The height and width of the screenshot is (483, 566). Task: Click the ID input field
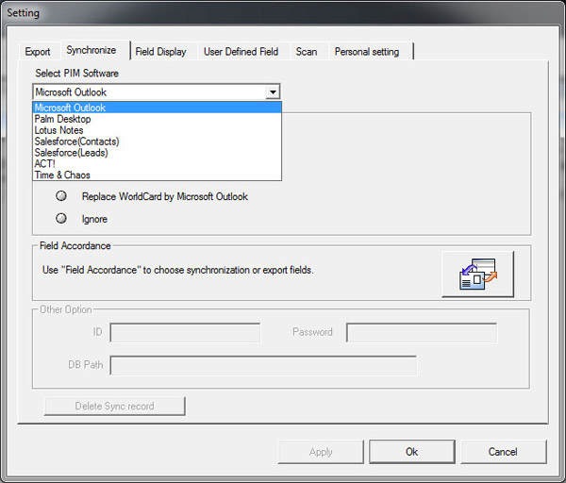tap(185, 332)
